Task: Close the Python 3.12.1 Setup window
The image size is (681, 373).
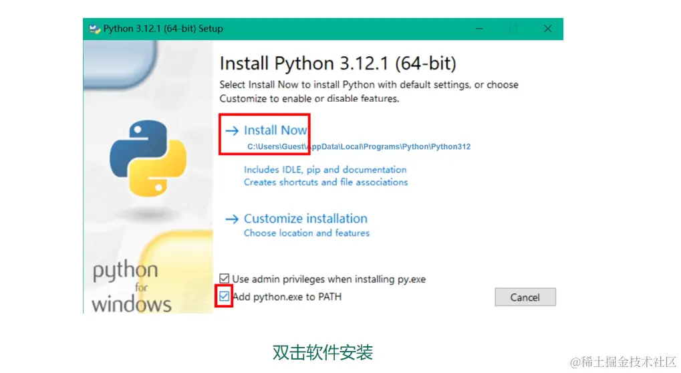Action: coord(547,29)
